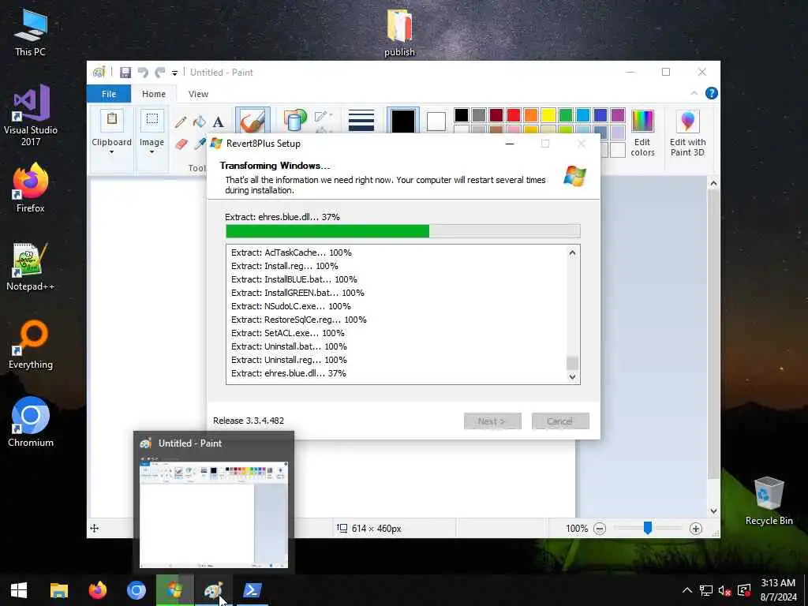
Task: Pick the indigo palette color
Action: (600, 115)
